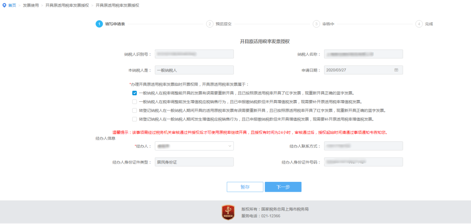Select step 3 circle 审核中
The image size is (471, 224).
(316, 24)
